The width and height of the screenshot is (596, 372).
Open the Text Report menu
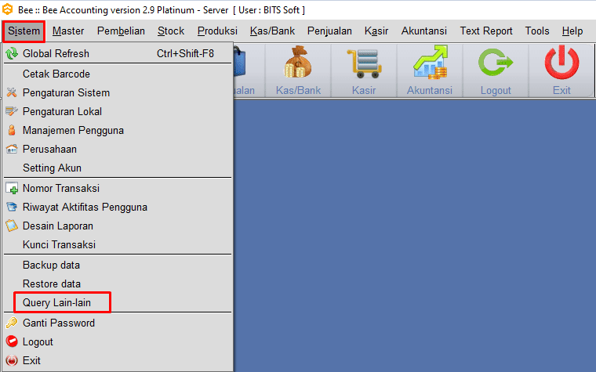click(486, 31)
